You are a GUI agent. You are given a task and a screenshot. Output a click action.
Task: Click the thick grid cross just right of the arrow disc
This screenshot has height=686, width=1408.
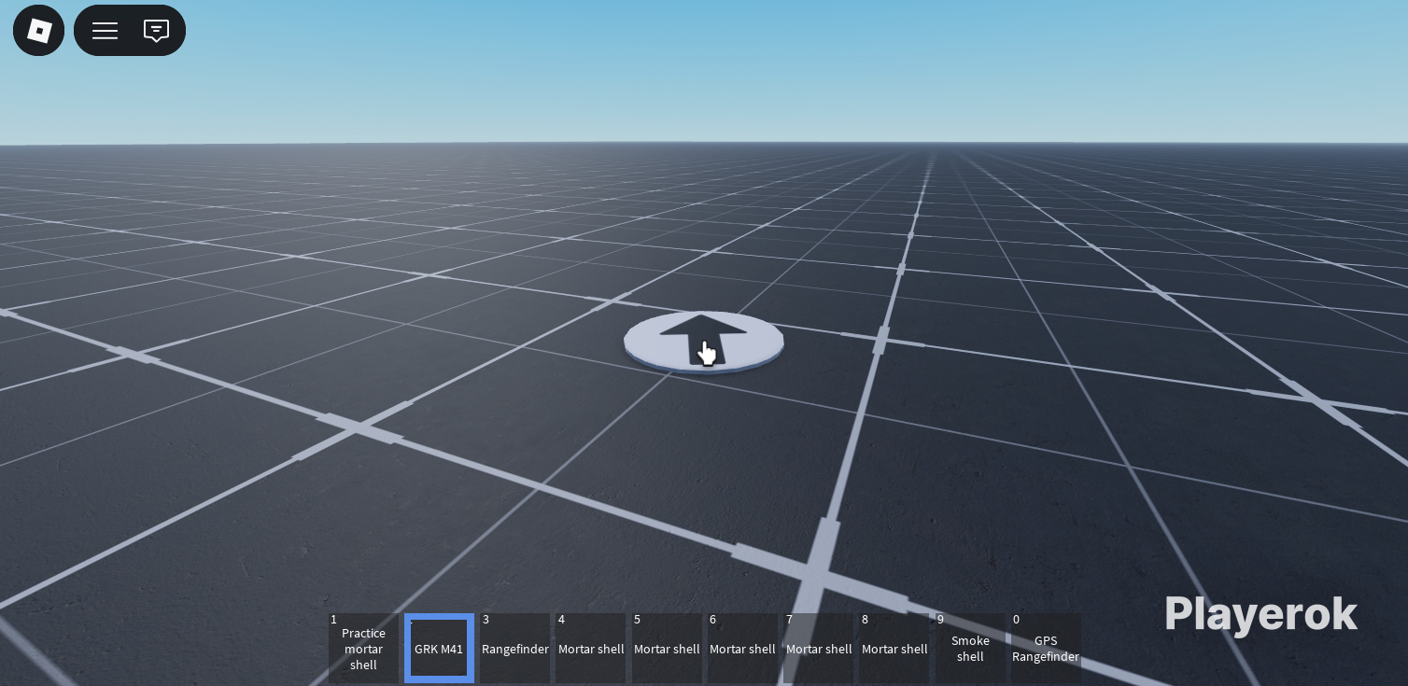[x=881, y=340]
